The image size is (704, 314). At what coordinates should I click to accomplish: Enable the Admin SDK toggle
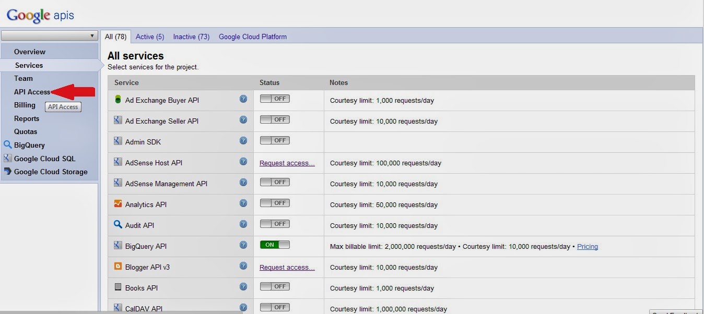pyautogui.click(x=275, y=140)
